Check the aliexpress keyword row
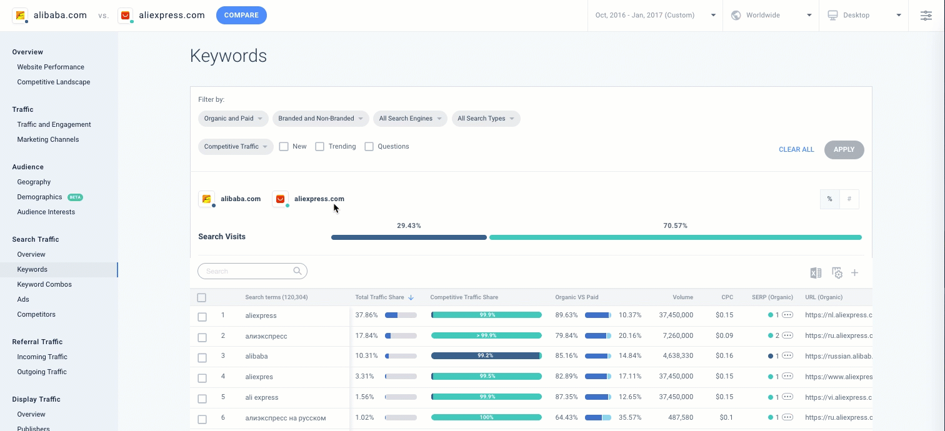The height and width of the screenshot is (431, 945). pyautogui.click(x=202, y=317)
